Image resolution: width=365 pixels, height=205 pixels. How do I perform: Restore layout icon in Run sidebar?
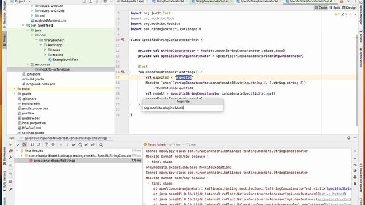point(10,182)
